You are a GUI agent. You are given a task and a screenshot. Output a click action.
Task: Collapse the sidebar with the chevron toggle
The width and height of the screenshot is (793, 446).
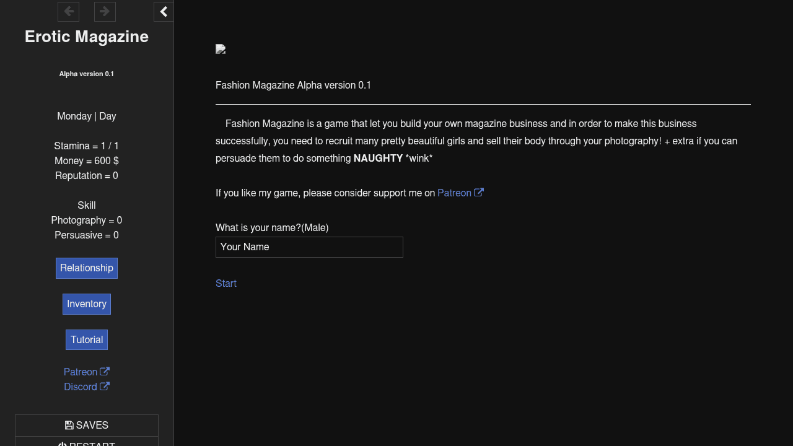tap(164, 12)
